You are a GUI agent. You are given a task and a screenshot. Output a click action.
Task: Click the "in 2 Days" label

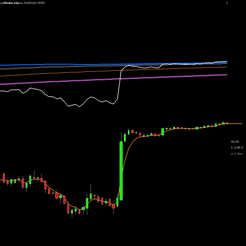(237, 154)
